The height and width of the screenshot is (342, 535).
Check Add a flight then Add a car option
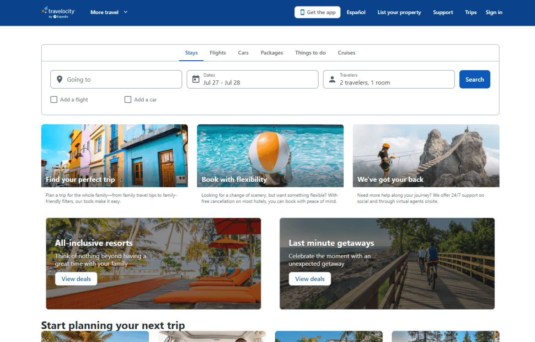pyautogui.click(x=53, y=99)
